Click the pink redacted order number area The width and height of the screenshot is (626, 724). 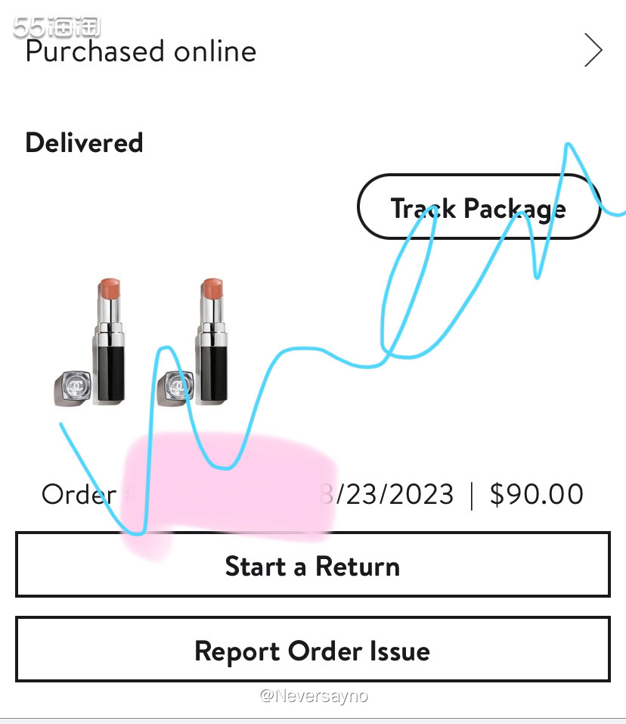click(229, 494)
